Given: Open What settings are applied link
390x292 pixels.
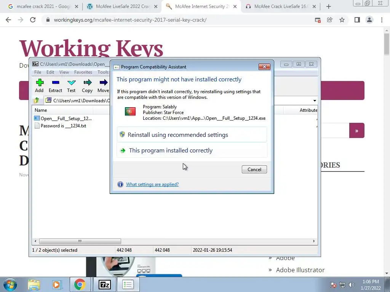Looking at the screenshot, I should (152, 184).
